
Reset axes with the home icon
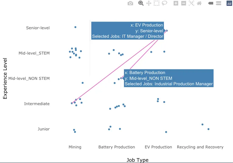[199, 3]
